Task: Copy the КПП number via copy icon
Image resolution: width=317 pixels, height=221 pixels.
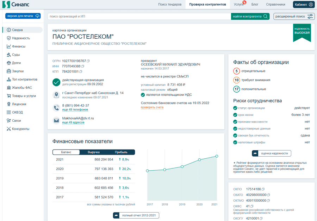Action: click(81, 71)
